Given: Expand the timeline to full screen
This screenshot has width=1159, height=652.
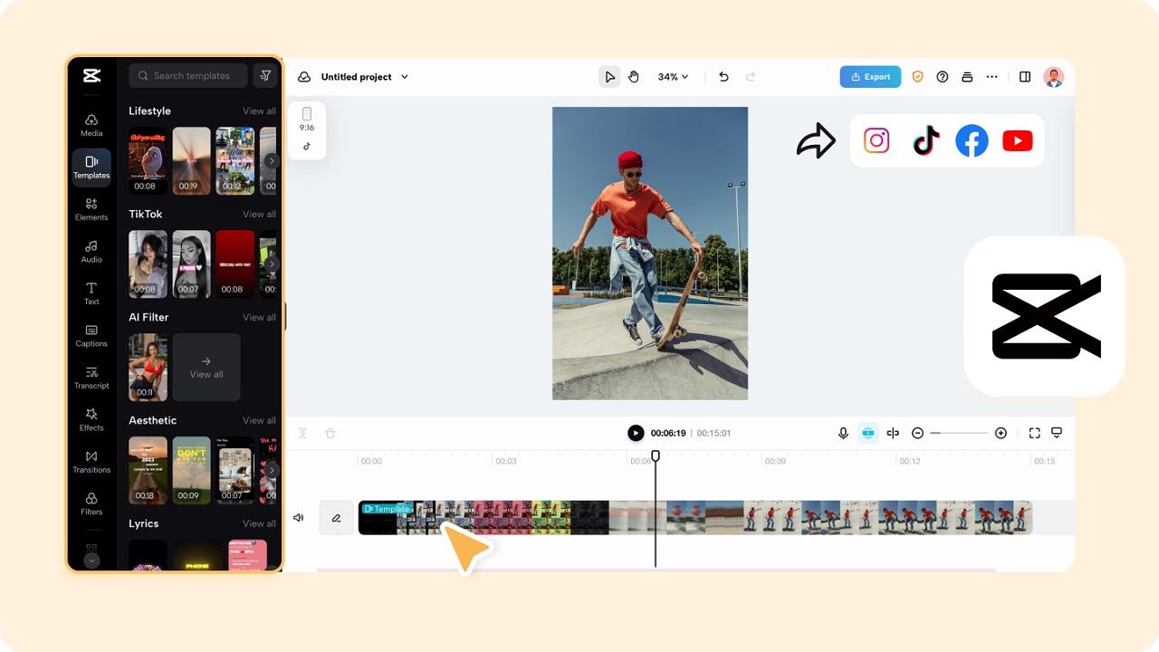Looking at the screenshot, I should (x=1034, y=433).
